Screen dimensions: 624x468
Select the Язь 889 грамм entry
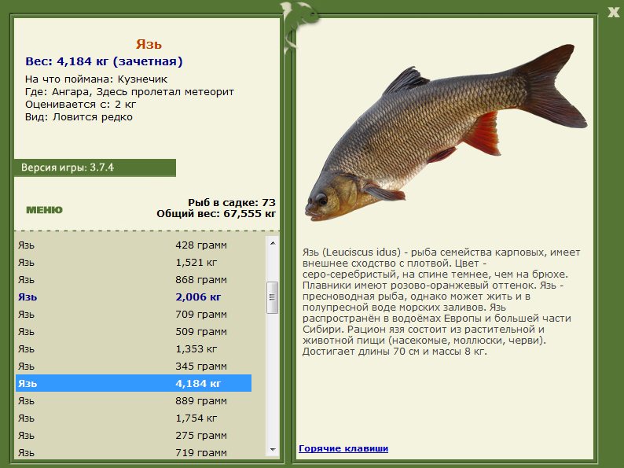134,400
